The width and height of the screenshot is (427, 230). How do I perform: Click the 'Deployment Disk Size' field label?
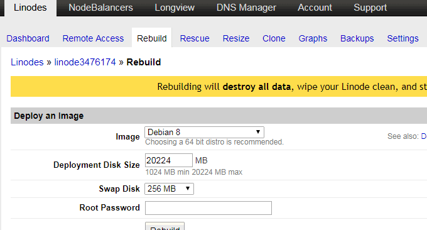(x=97, y=165)
